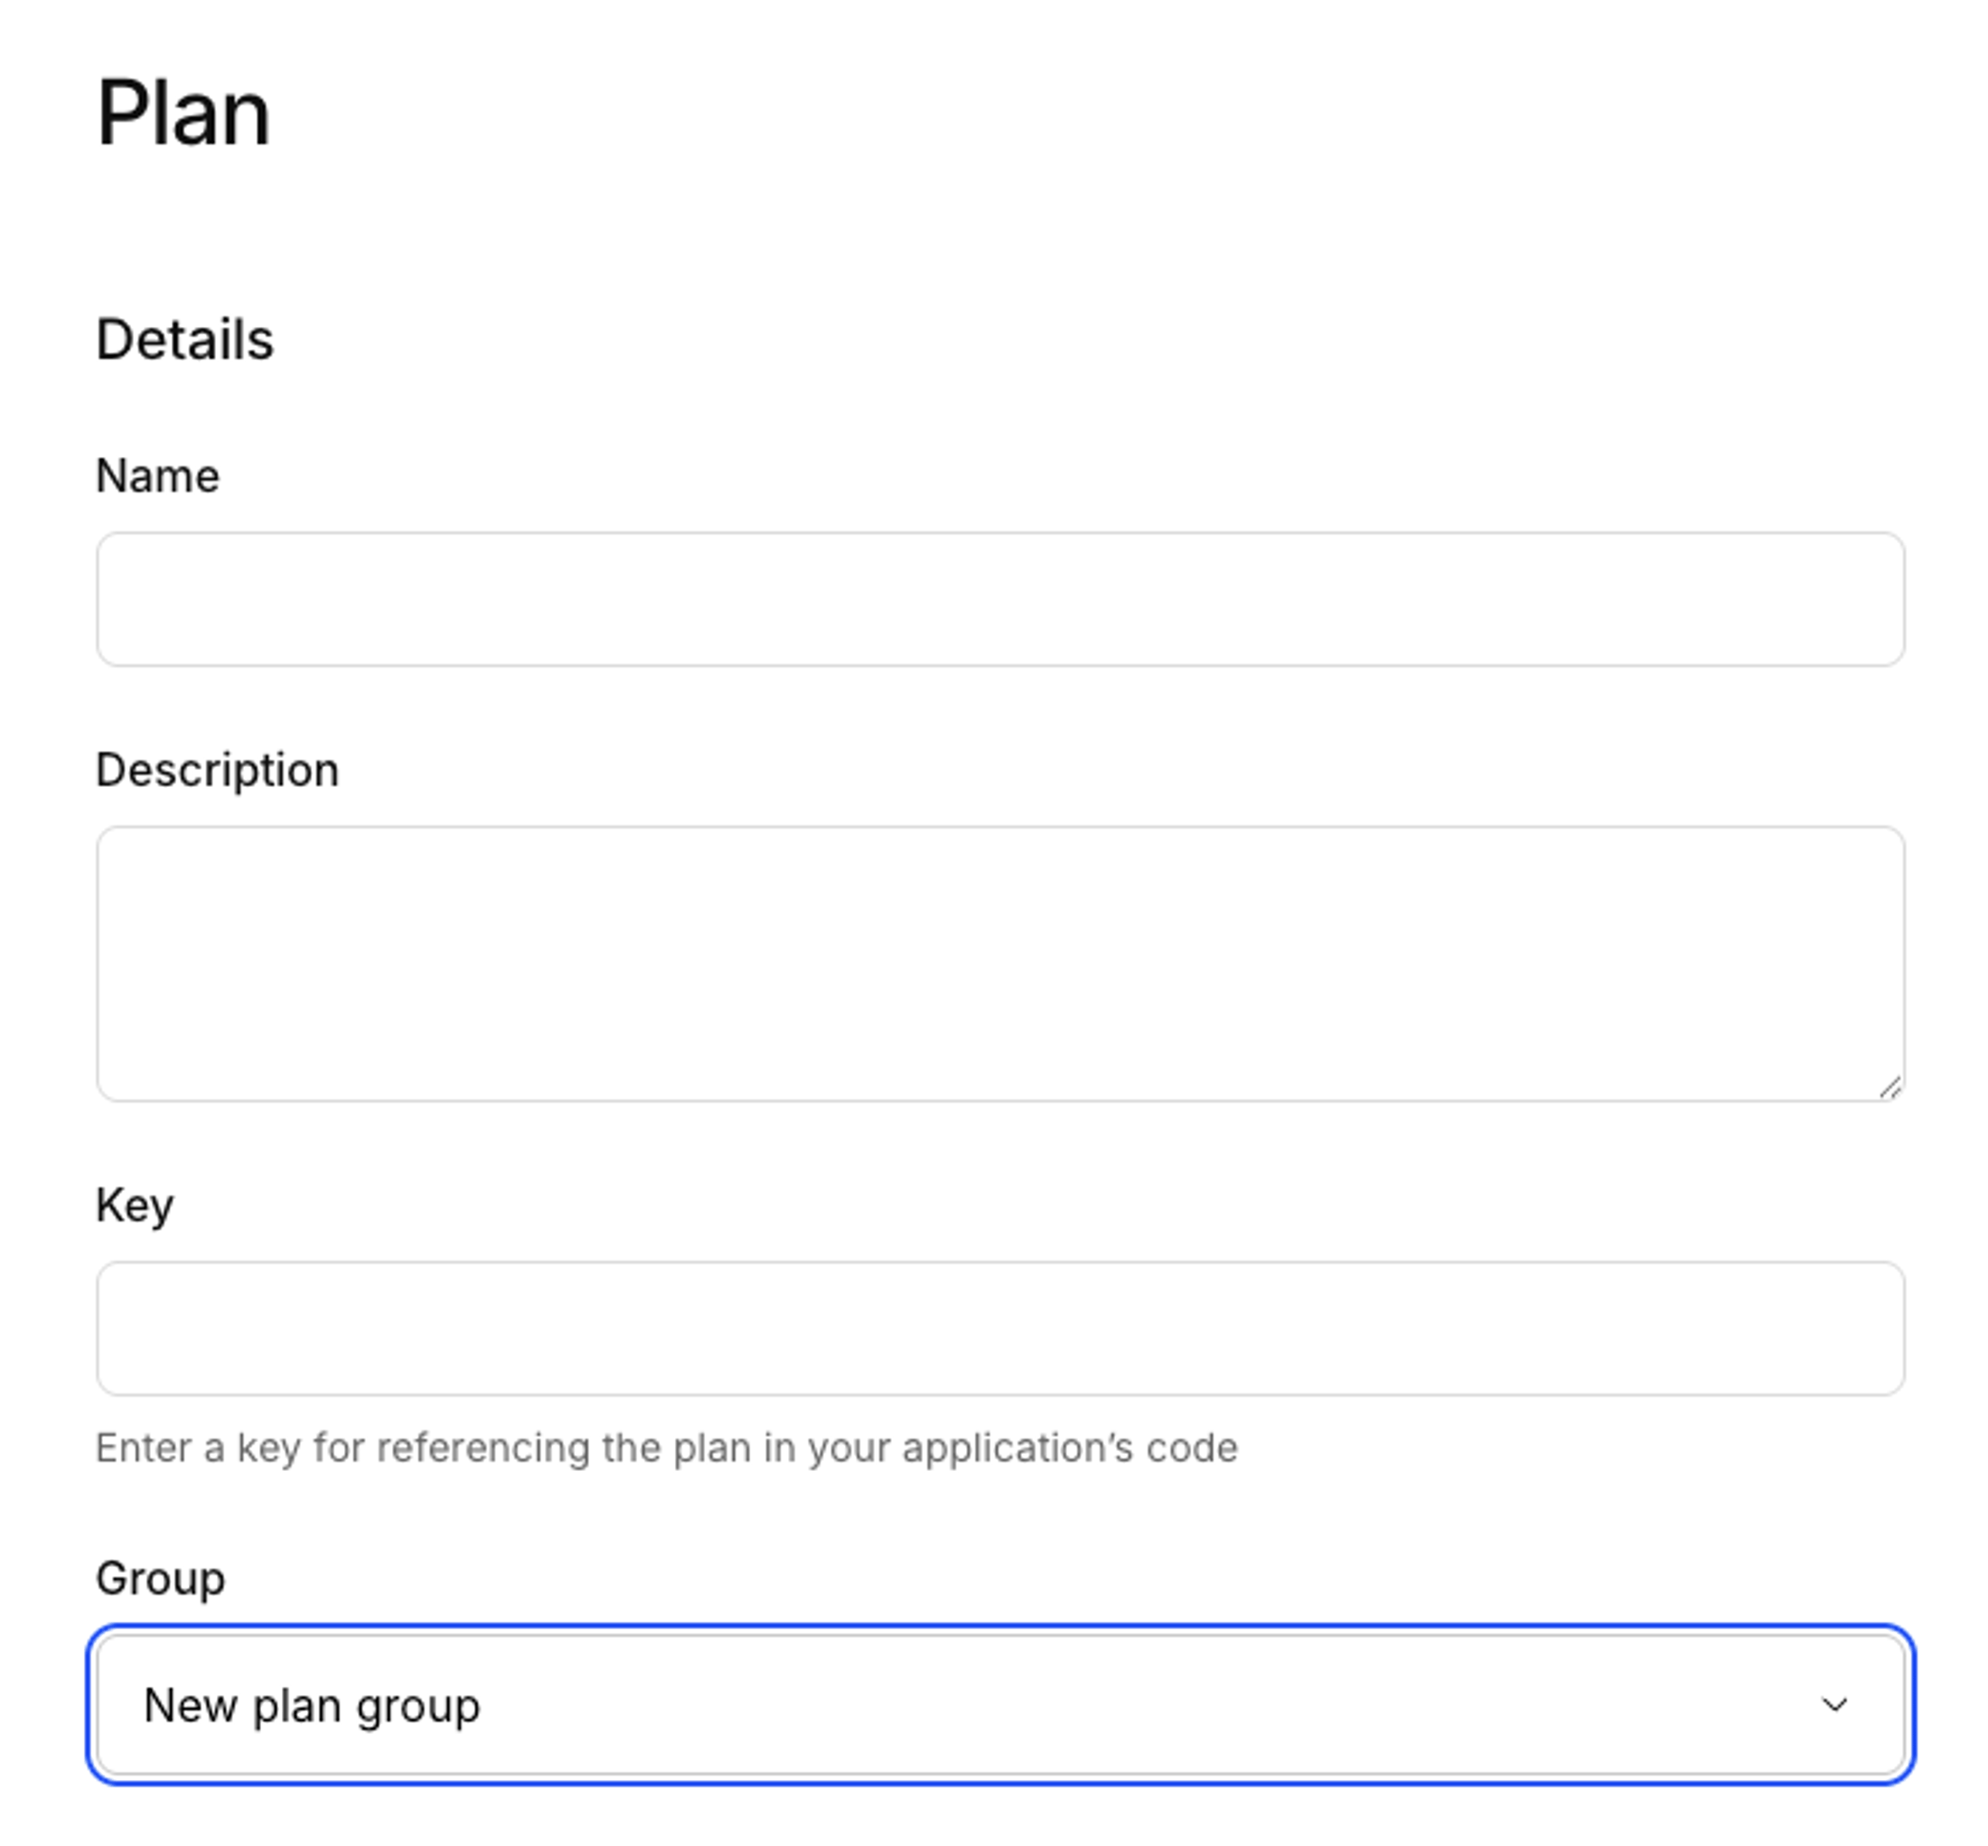Focus the Name input field

(x=999, y=599)
